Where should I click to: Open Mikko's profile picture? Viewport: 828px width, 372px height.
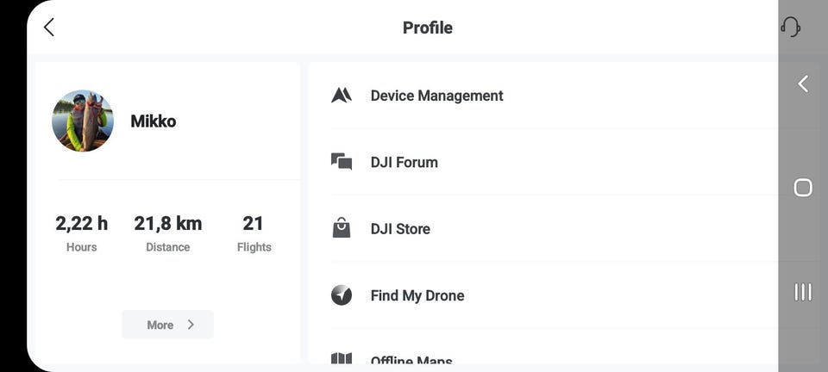pos(83,121)
